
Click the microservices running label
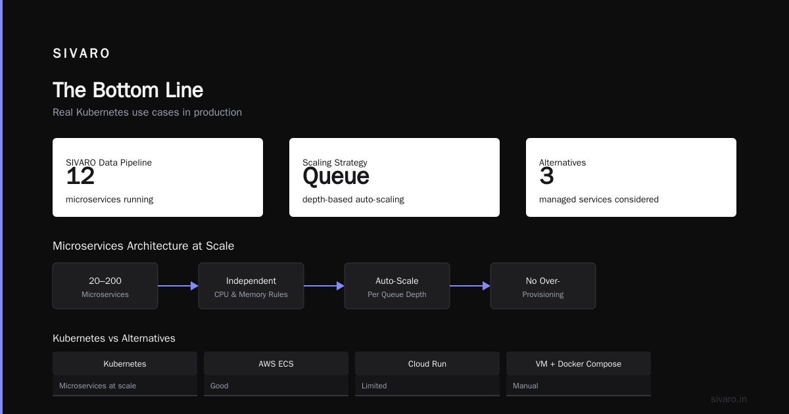tap(110, 199)
